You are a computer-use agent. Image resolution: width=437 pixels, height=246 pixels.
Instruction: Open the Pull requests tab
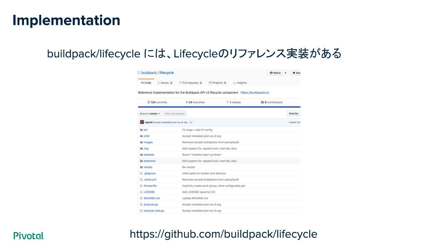pos(191,83)
